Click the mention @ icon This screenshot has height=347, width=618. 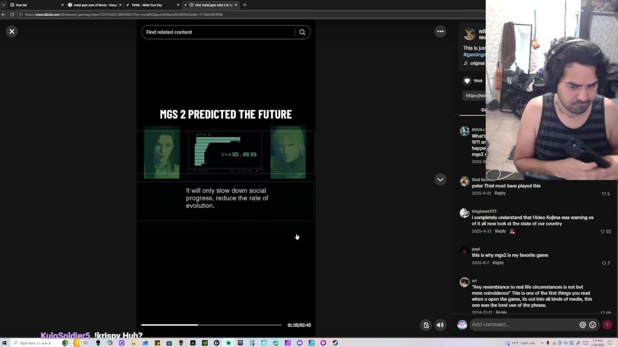583,325
